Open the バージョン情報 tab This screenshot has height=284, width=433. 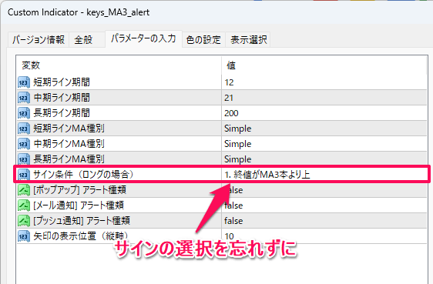tap(39, 40)
